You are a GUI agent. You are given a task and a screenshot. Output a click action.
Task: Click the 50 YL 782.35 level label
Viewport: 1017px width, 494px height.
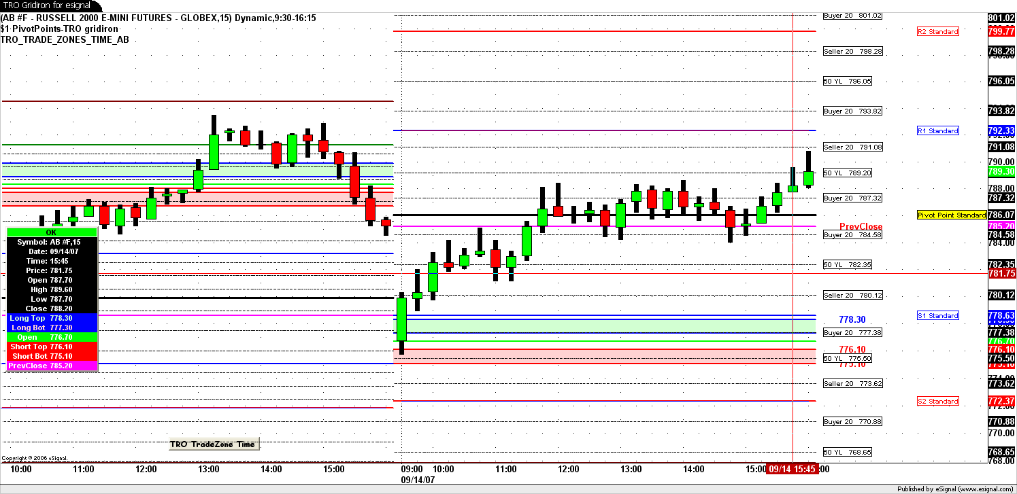click(847, 264)
